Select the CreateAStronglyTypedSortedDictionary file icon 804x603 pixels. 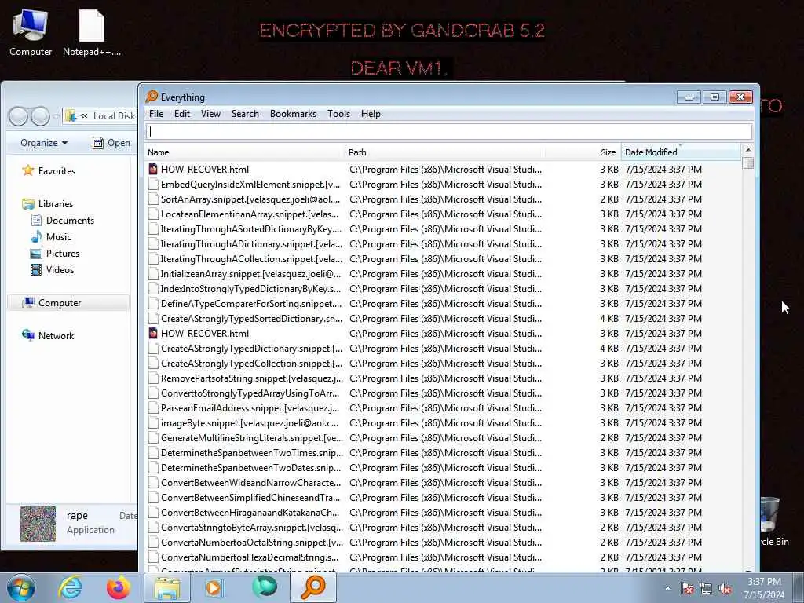153,319
